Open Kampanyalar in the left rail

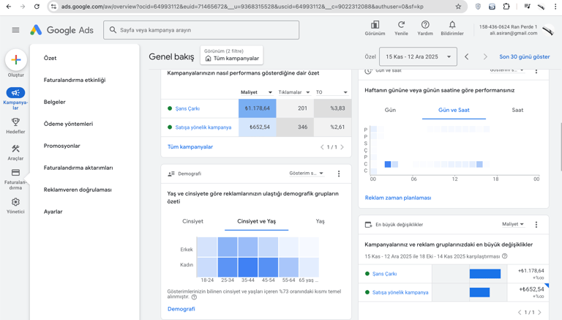click(x=15, y=98)
